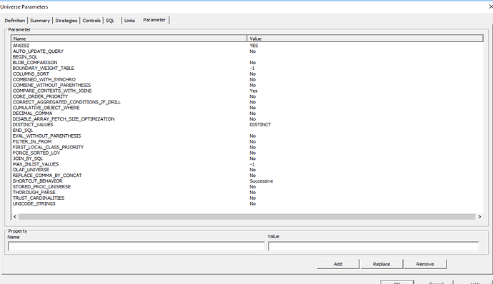The image size is (493, 284).
Task: Select the THOROUGH_PARSE parameter
Action: [34, 192]
